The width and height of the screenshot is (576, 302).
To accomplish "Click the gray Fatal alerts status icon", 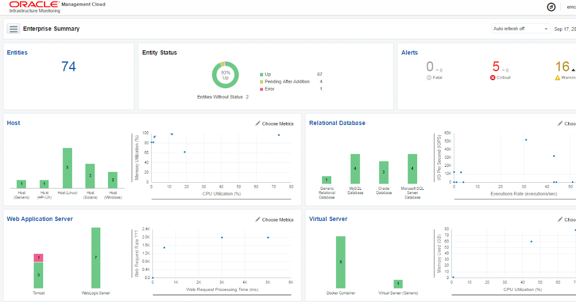I will pos(428,77).
